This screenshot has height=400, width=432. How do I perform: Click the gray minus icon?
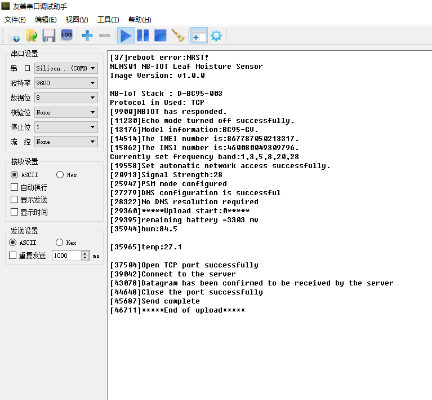[x=104, y=36]
